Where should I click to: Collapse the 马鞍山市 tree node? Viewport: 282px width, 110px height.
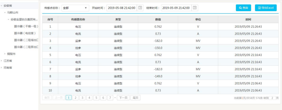point(5,13)
